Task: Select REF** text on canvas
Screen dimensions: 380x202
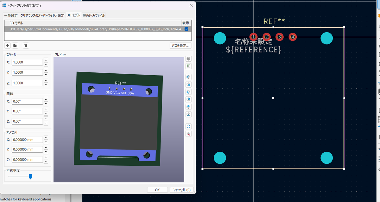Action: point(274,21)
